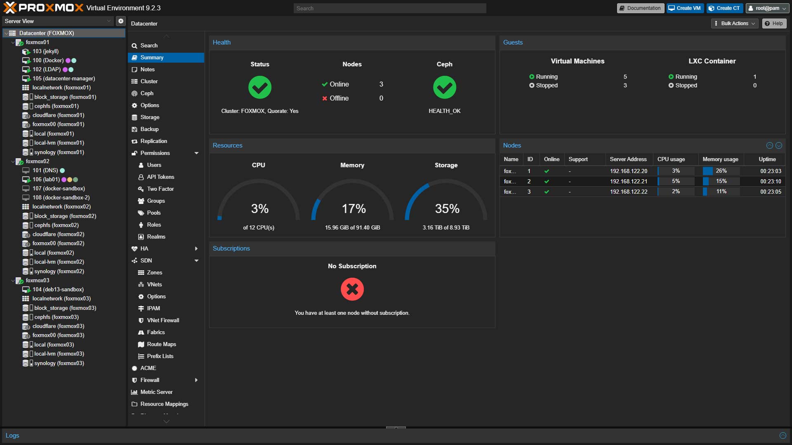This screenshot has height=445, width=792.
Task: Open the Bulk Actions dropdown
Action: tap(735, 23)
